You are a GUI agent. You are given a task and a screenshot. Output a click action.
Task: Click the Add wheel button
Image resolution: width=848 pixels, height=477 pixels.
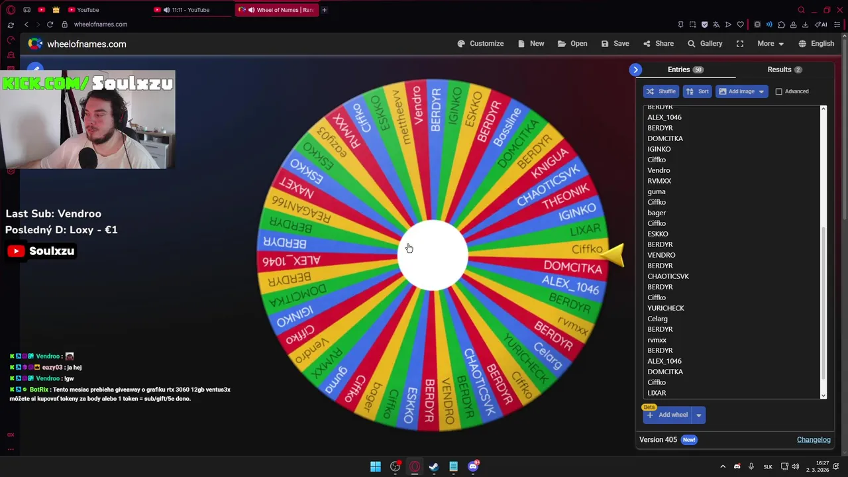coord(667,415)
